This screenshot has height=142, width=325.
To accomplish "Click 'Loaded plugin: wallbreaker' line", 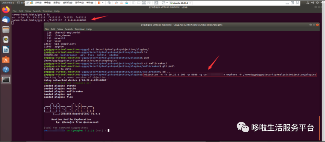I will coord(63,91).
